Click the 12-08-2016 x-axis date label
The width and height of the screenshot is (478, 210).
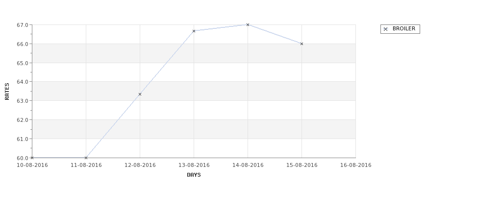coord(140,165)
